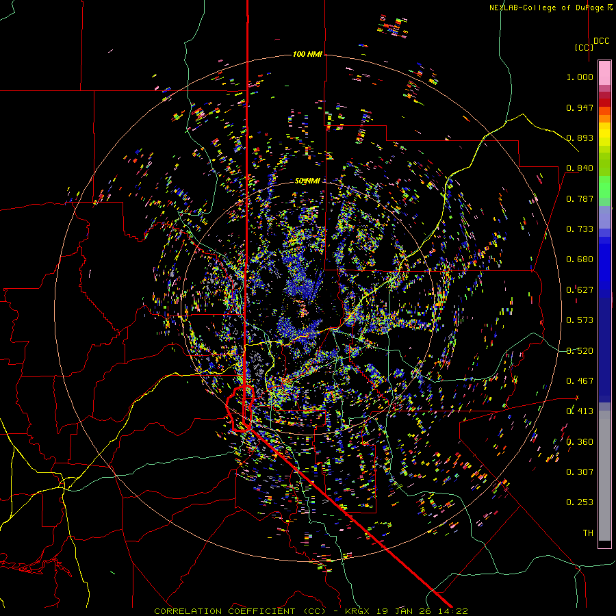This screenshot has height=616, width=616.
Task: Select the 0.947 legend value
Action: point(580,107)
